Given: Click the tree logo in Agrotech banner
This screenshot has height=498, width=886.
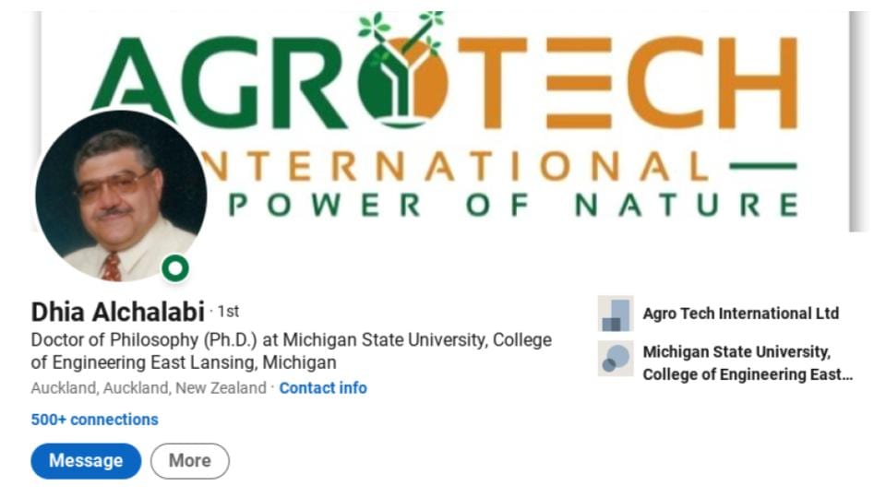Looking at the screenshot, I should 402,69.
